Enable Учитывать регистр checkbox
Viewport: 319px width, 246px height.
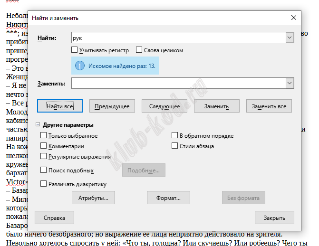[x=75, y=50]
